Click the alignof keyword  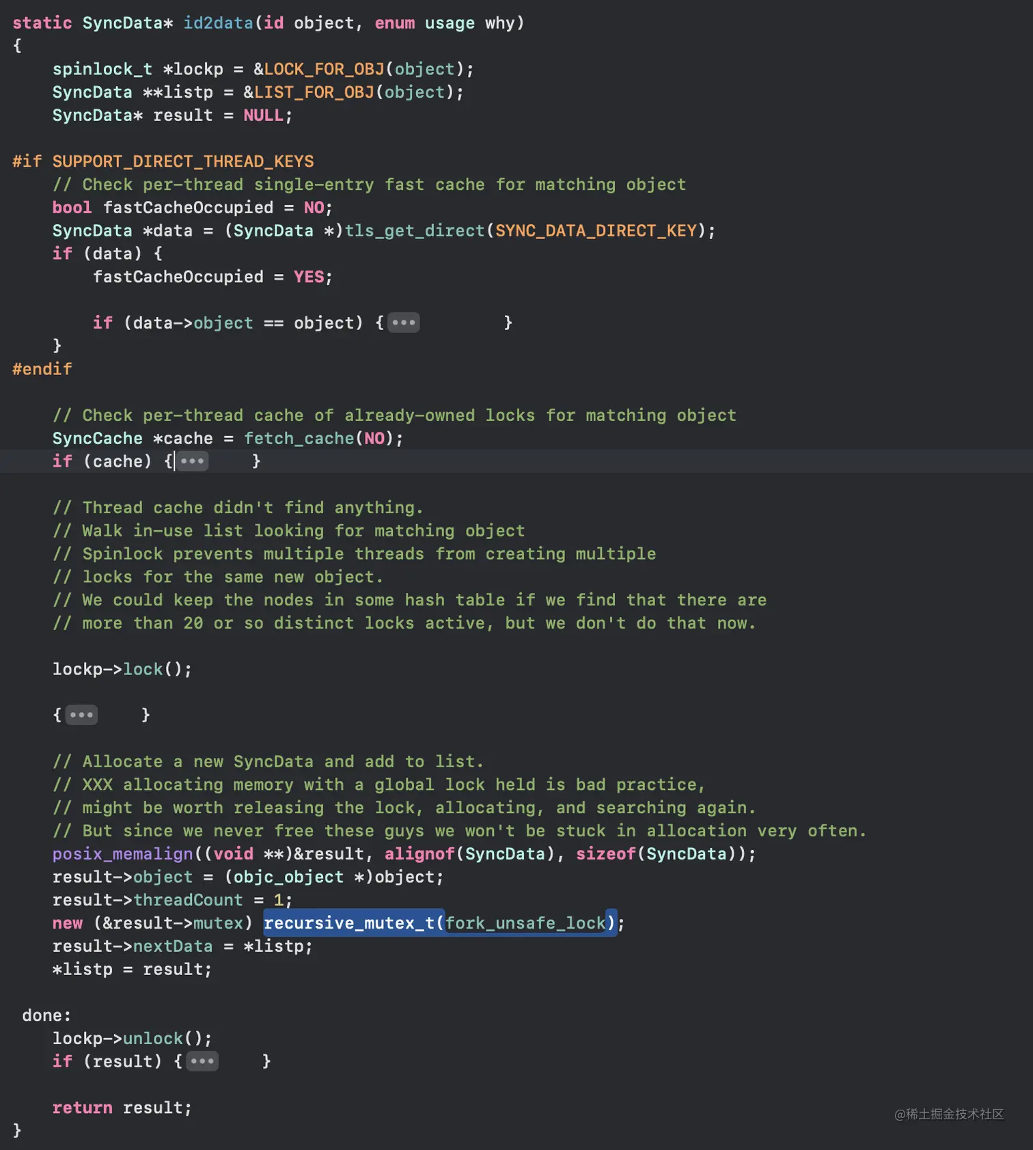419,854
